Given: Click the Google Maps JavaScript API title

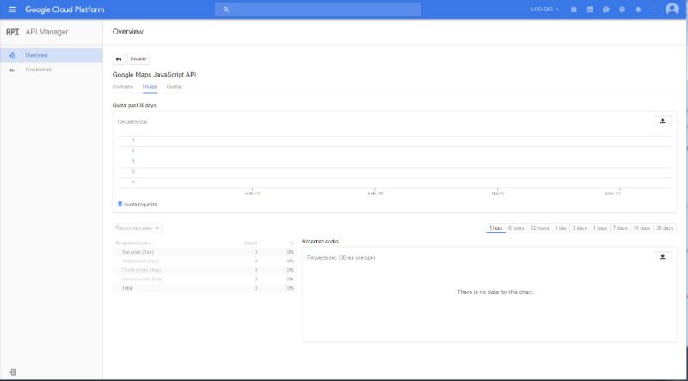Looking at the screenshot, I should pos(154,75).
